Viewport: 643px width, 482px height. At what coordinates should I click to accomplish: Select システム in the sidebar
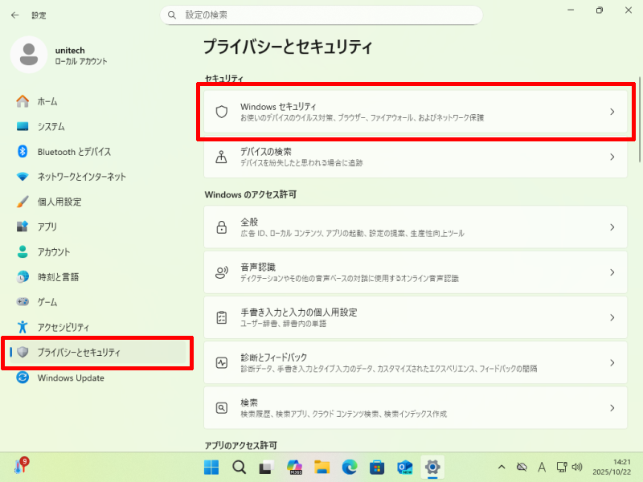coord(51,127)
